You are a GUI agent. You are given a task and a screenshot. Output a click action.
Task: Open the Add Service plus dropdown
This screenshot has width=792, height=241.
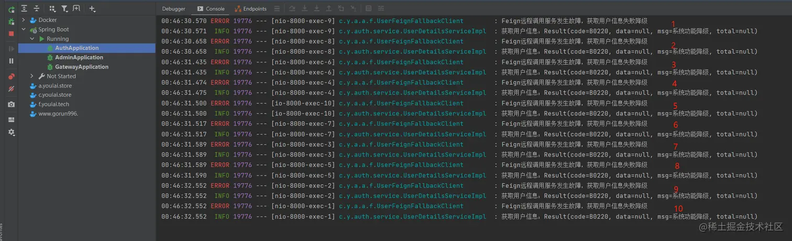tap(93, 9)
